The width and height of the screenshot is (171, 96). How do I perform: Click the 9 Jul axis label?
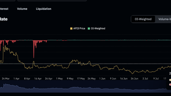pos(156,79)
